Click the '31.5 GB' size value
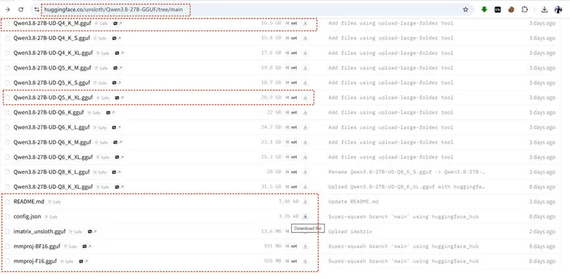Viewport: 570px width, 279px height. pos(271,187)
